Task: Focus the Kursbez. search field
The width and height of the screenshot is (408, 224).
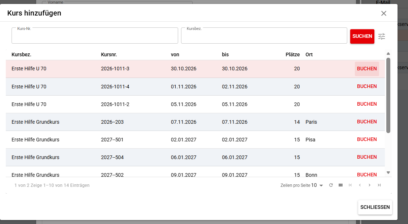Action: (264, 36)
